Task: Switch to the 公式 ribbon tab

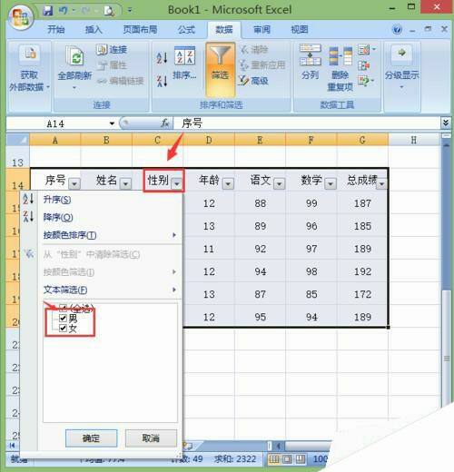Action: pyautogui.click(x=186, y=29)
